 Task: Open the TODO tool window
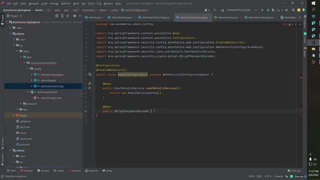tap(11, 170)
